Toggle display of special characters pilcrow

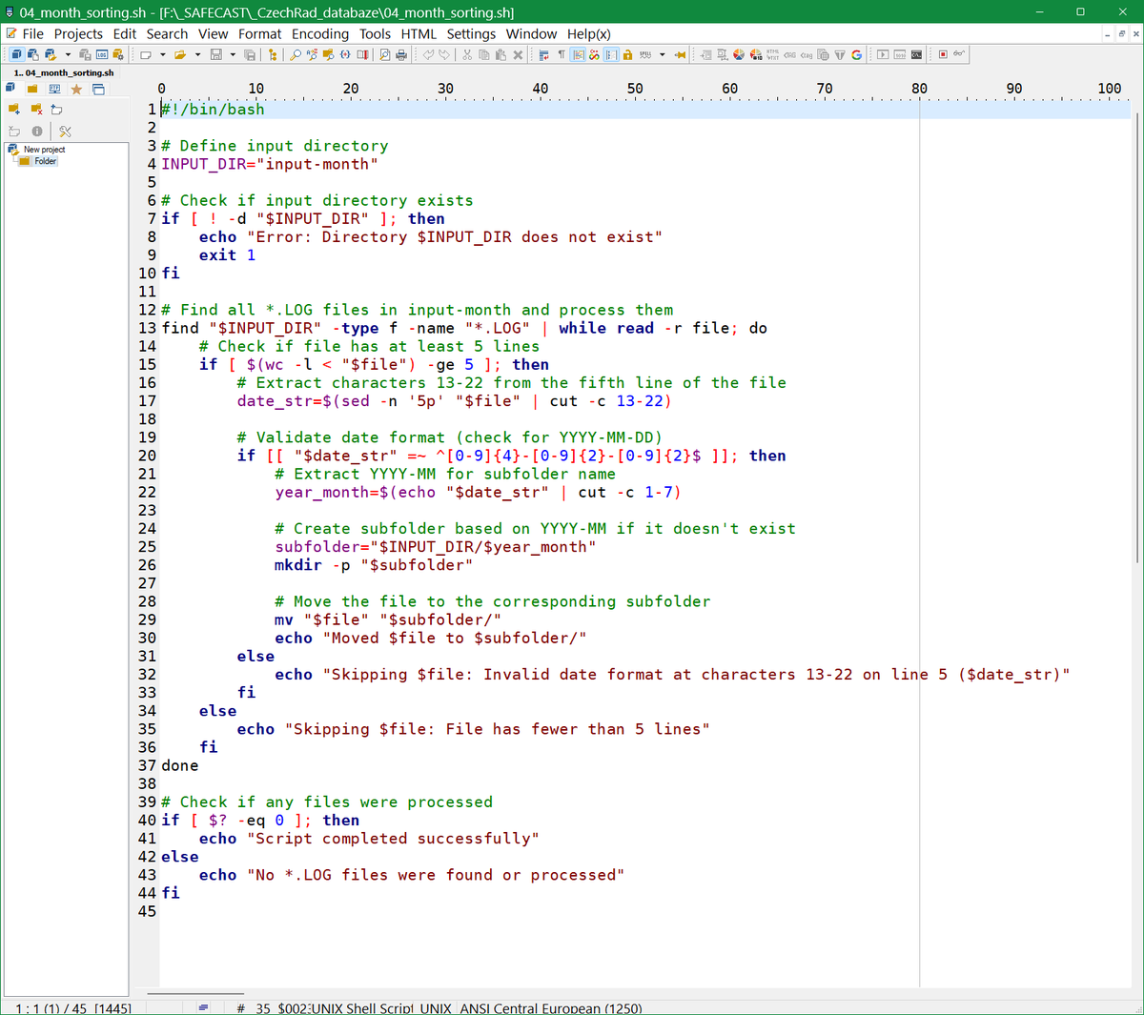pyautogui.click(x=562, y=55)
